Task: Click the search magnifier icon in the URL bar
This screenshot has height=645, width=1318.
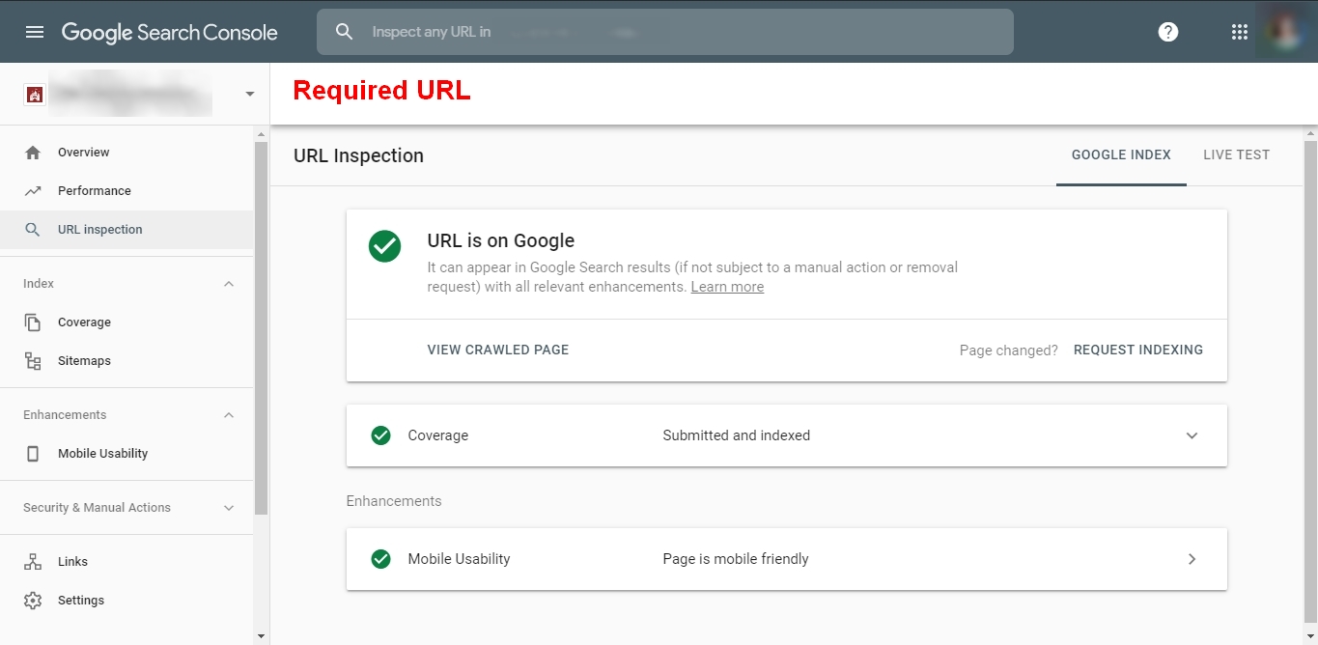Action: 345,32
